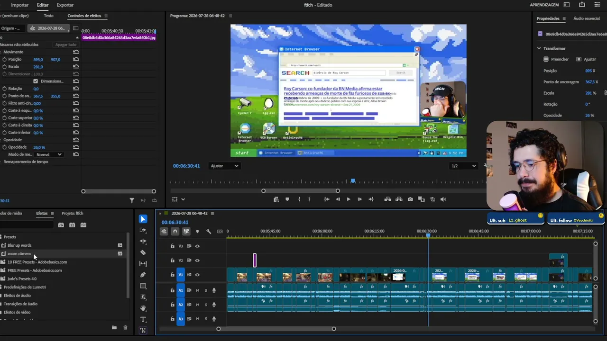Image resolution: width=607 pixels, height=341 pixels.
Task: Lock the V3 track
Action: tap(172, 246)
